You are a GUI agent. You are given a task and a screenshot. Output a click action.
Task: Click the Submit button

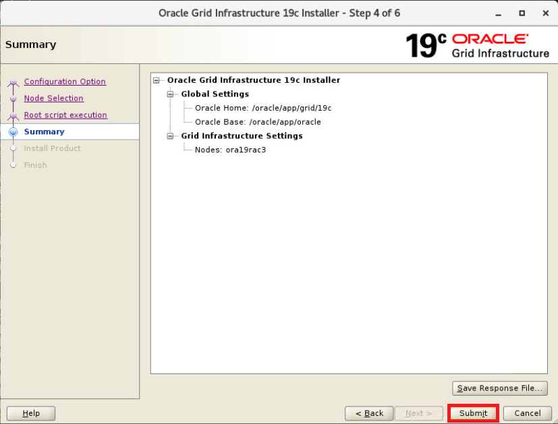[473, 413]
